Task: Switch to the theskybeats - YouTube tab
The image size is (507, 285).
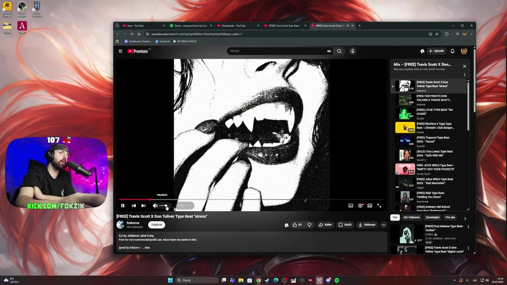Action: tap(238, 26)
